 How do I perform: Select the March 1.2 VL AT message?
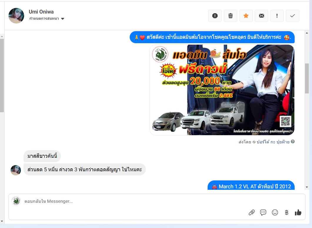251,185
